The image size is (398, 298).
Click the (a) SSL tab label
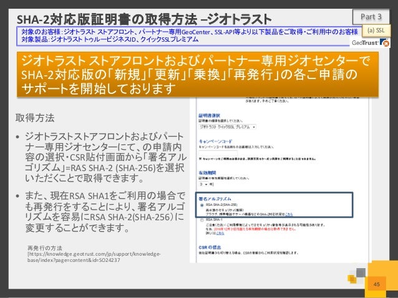pyautogui.click(x=376, y=30)
